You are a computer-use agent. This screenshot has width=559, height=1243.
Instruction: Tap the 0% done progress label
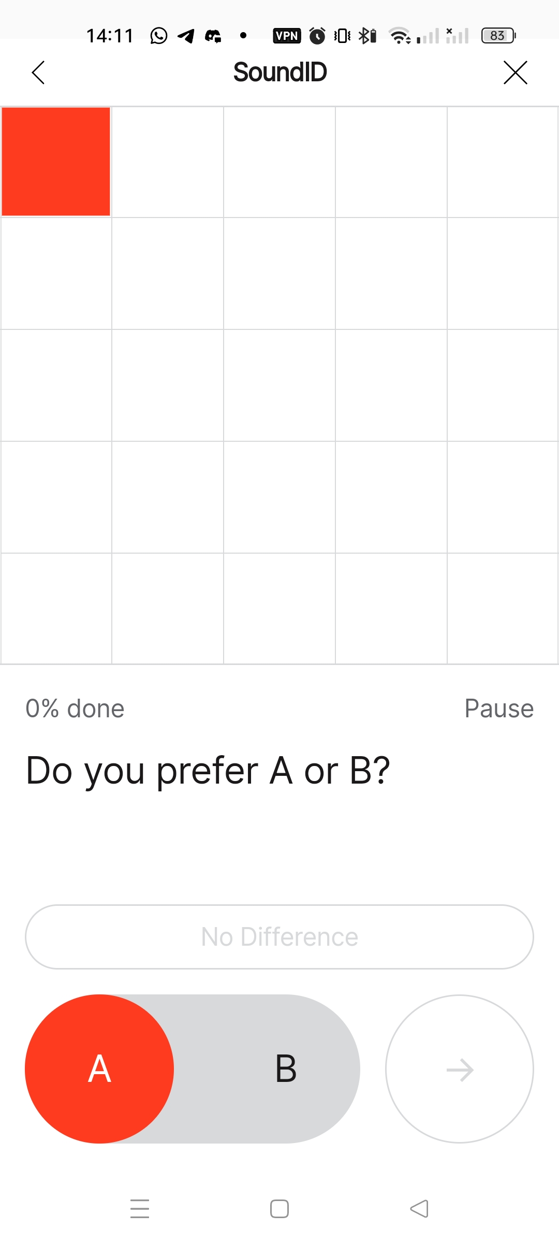[75, 708]
